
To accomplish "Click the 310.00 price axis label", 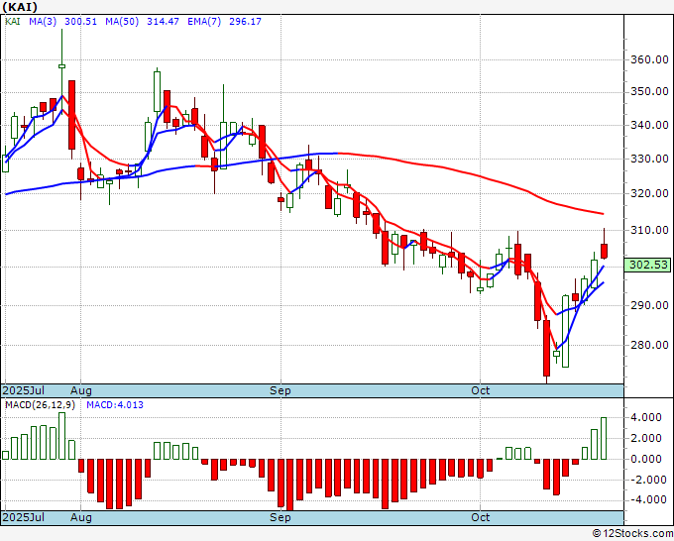I will click(649, 230).
